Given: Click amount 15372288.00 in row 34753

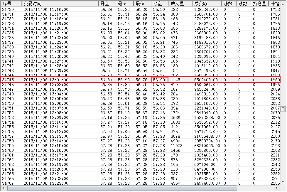Looking at the screenshot, I should (x=207, y=117).
